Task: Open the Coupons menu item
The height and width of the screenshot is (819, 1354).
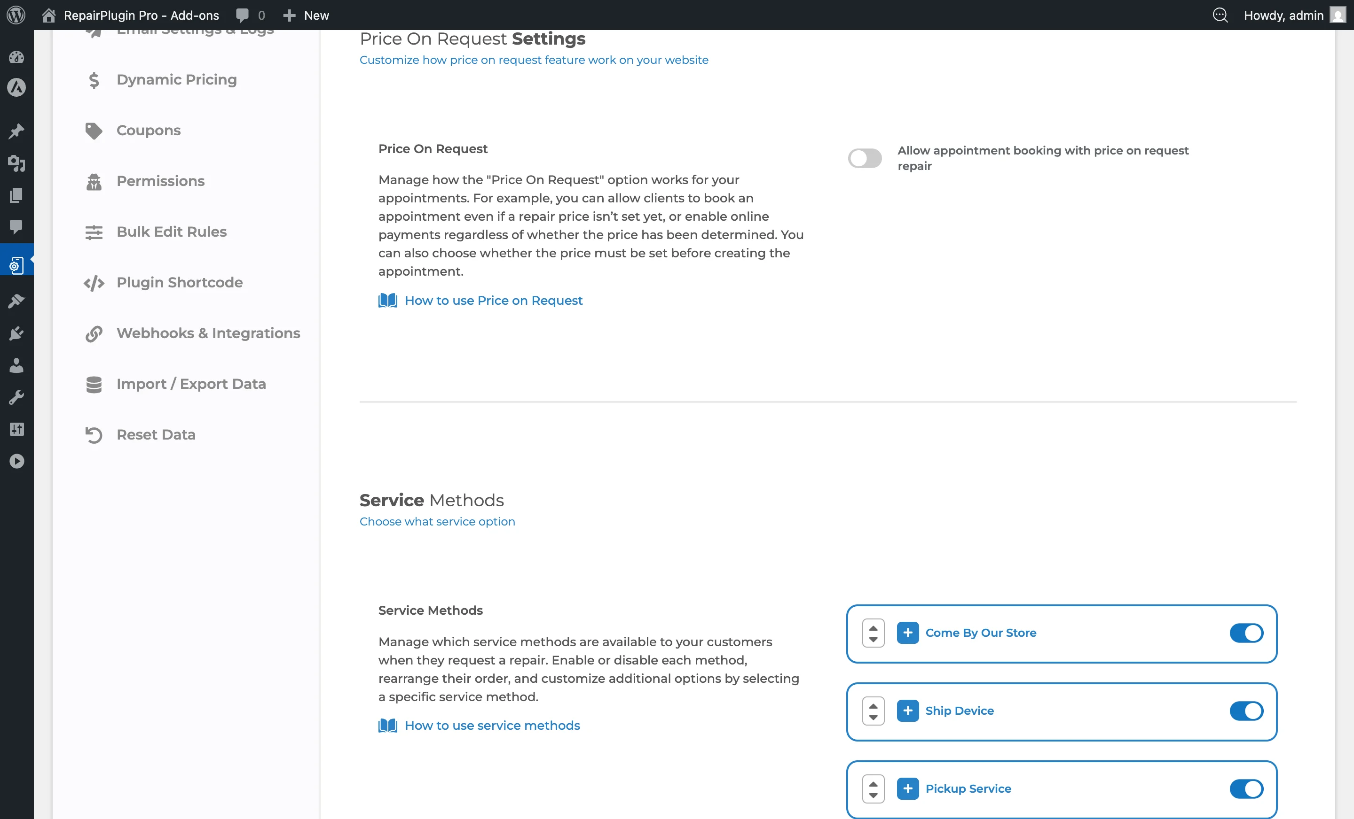Action: click(149, 130)
